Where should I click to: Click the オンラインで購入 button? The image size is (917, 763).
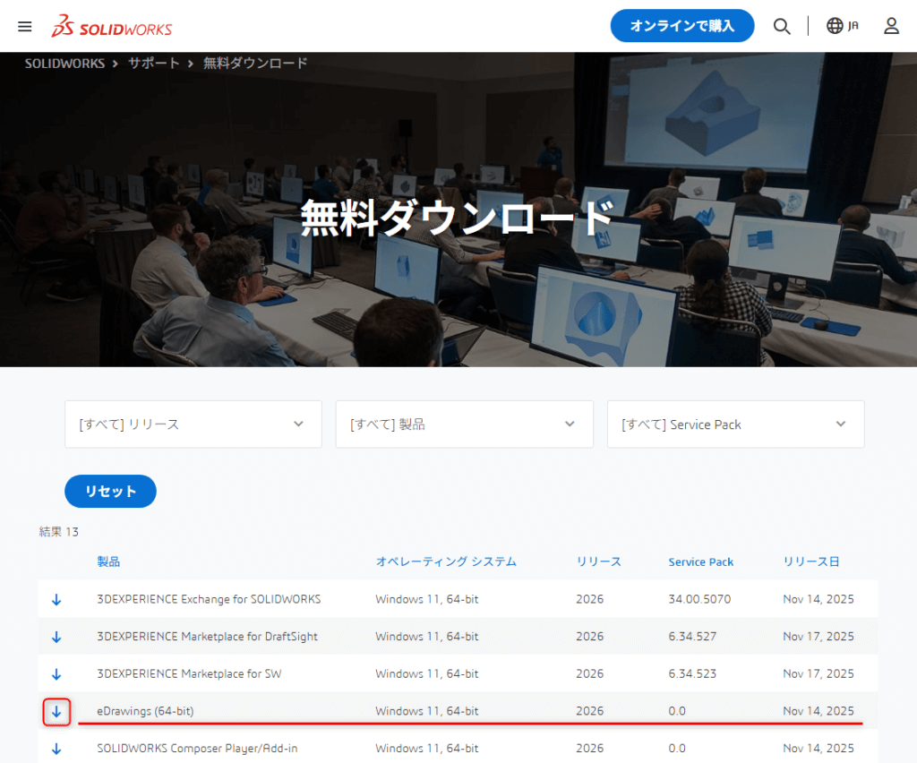pos(681,26)
